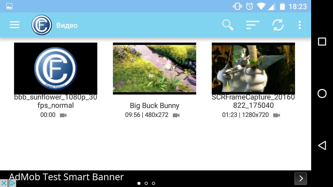Tap camera icon next to 00:00 duration
The height and width of the screenshot is (187, 333).
coord(63,115)
